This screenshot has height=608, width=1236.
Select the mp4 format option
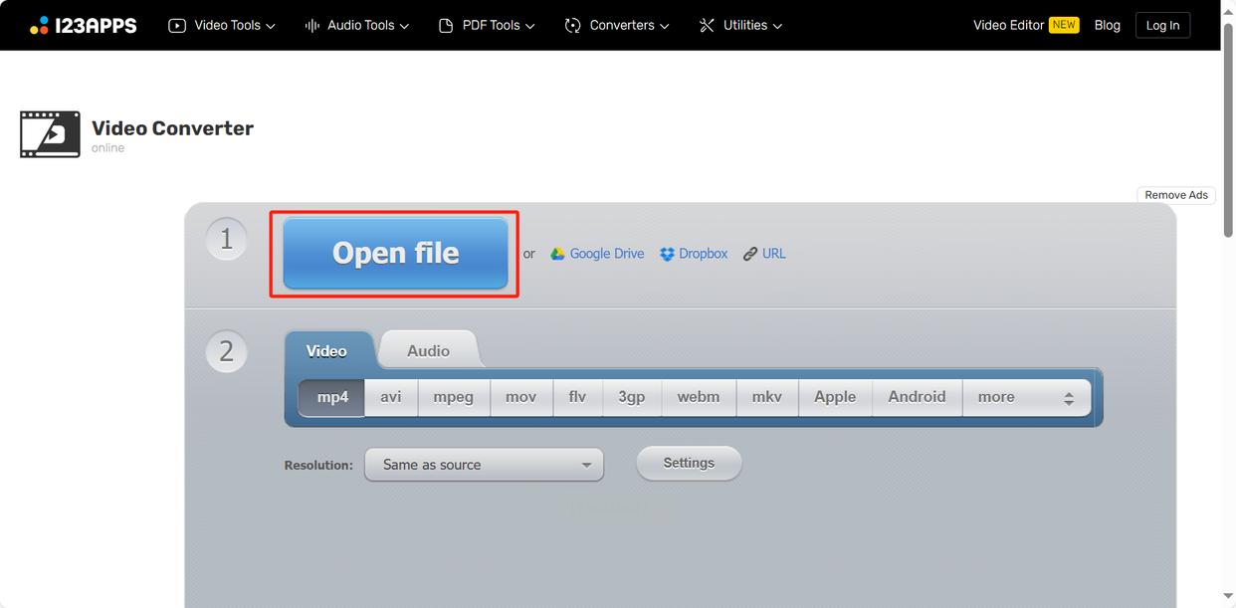pos(332,397)
